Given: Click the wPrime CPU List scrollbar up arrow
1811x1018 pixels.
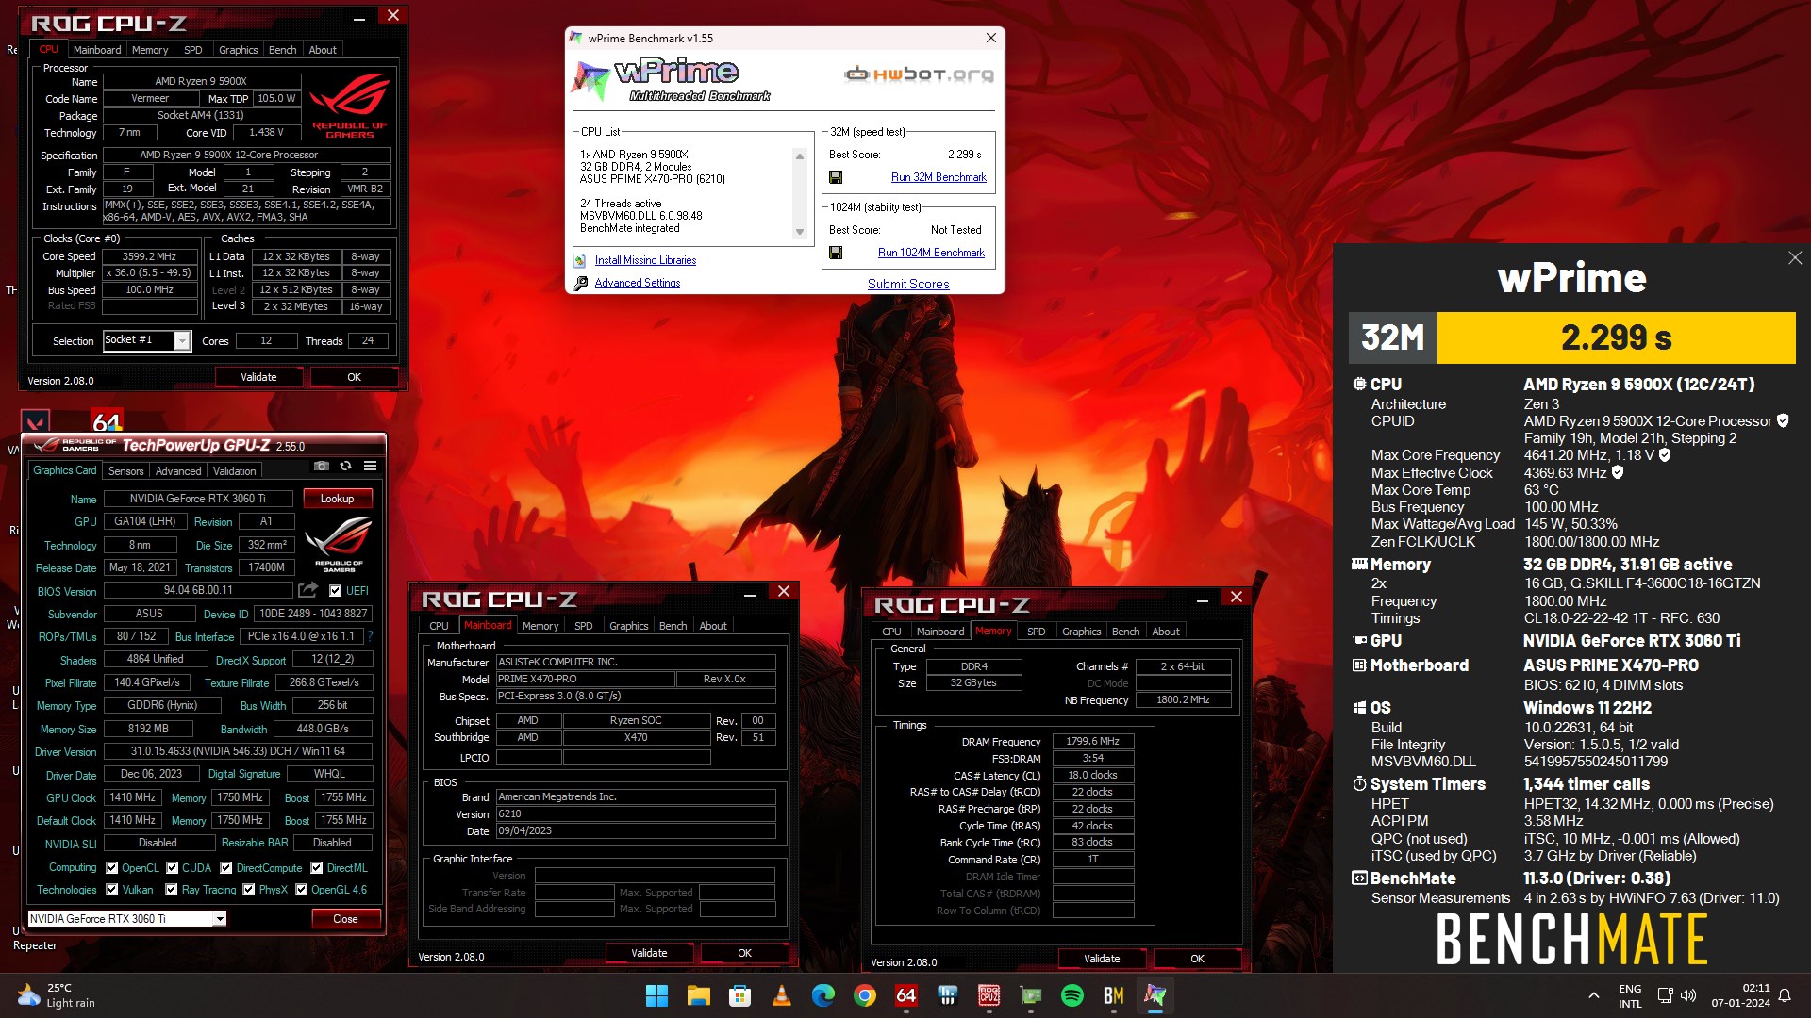Looking at the screenshot, I should pyautogui.click(x=800, y=156).
